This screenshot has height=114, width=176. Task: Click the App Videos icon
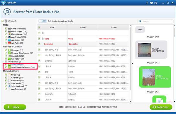9,40
